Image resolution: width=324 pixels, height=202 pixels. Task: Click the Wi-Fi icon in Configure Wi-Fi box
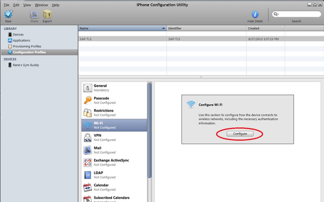coord(191,104)
